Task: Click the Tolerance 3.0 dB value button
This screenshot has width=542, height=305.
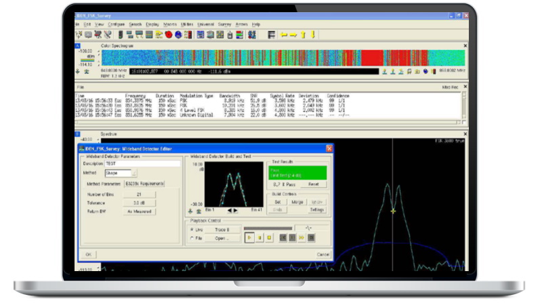Action: [x=138, y=203]
